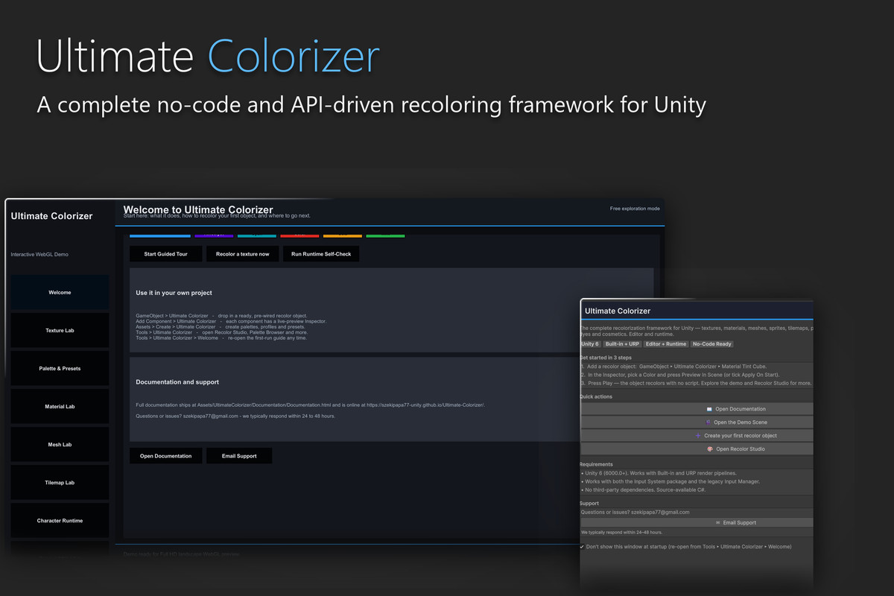Click the Interactive WebGL Demo subtitle

[x=39, y=255]
